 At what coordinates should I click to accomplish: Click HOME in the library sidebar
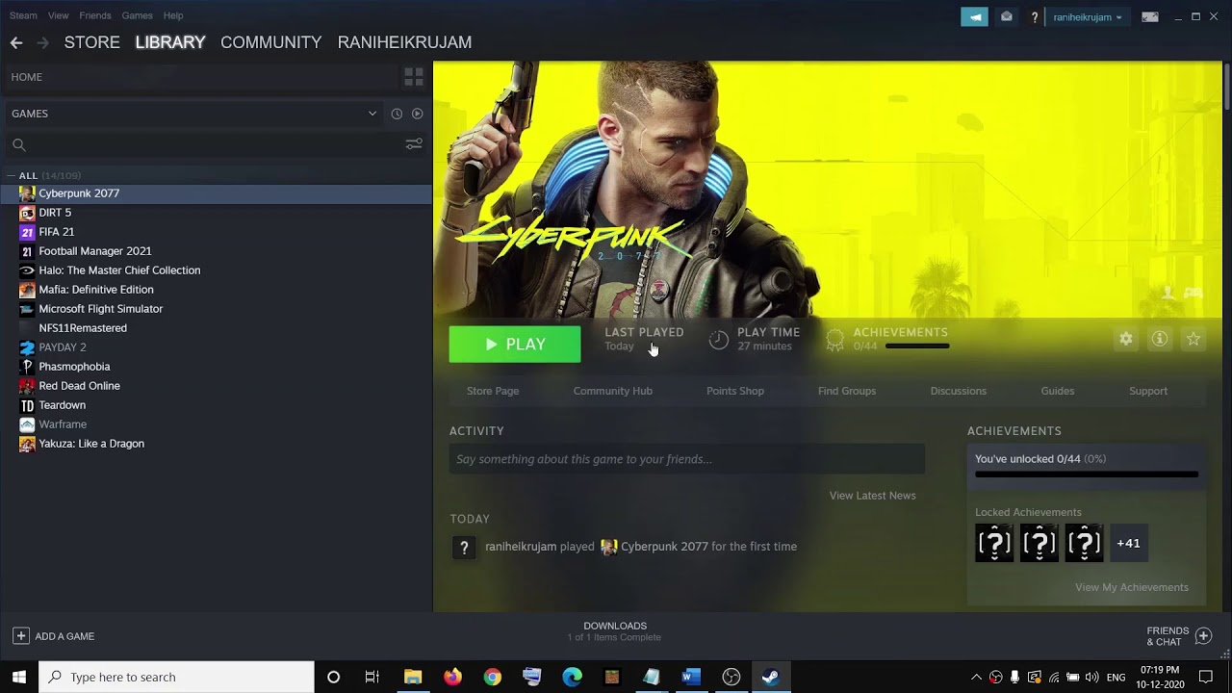[x=27, y=77]
